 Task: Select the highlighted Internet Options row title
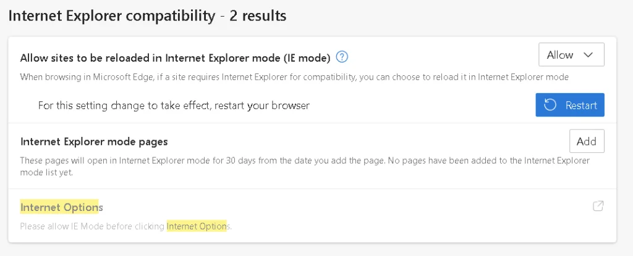pos(61,207)
